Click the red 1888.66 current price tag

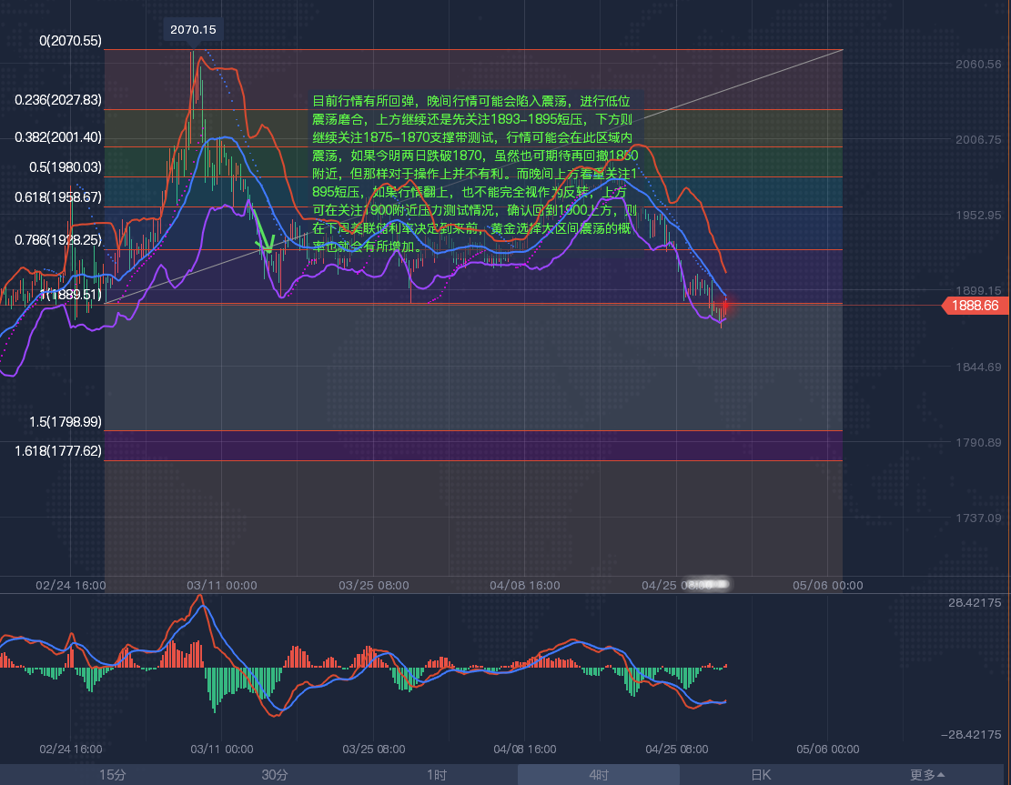(976, 307)
